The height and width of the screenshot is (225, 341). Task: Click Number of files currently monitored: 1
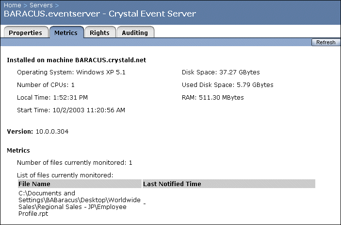coord(74,162)
